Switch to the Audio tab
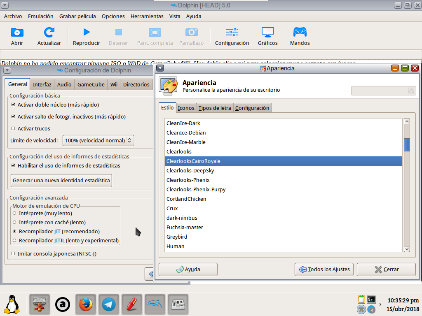This screenshot has height=316, width=422. tap(64, 84)
